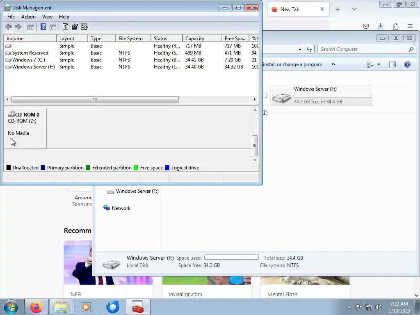Open the Firefox hamburger menu
Viewport: 420px width, 315px height.
click(410, 26)
